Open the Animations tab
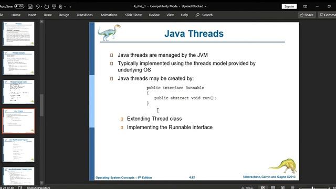The width and height of the screenshot is (336, 189). (109, 15)
